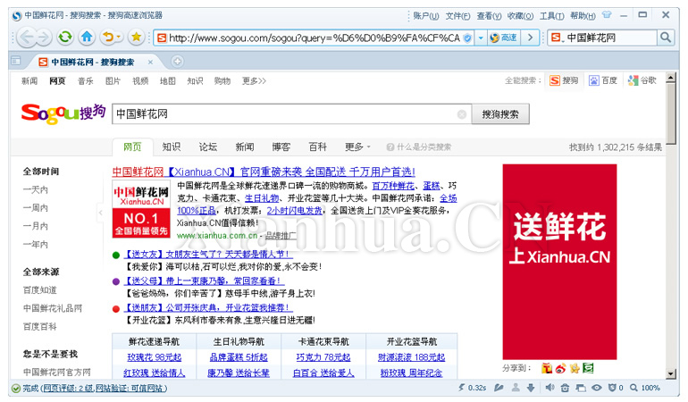Clear the Sogou search box with the X icon
This screenshot has width=688, height=402.
462,114
